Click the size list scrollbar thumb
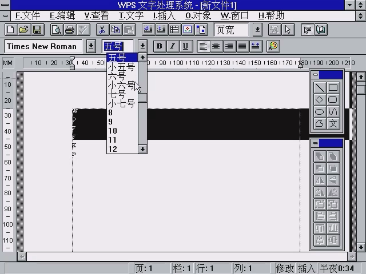The width and height of the screenshot is (366, 274). click(142, 98)
